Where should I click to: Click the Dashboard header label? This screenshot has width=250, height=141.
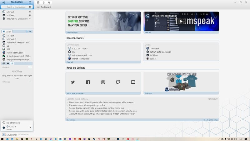point(46,7)
